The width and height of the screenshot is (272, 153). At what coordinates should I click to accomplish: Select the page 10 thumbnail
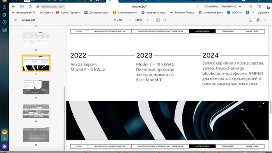36,135
